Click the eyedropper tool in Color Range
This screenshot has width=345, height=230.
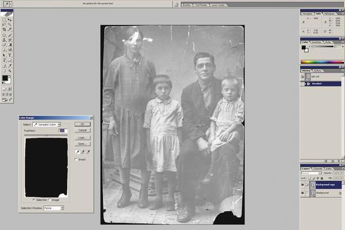point(77,152)
